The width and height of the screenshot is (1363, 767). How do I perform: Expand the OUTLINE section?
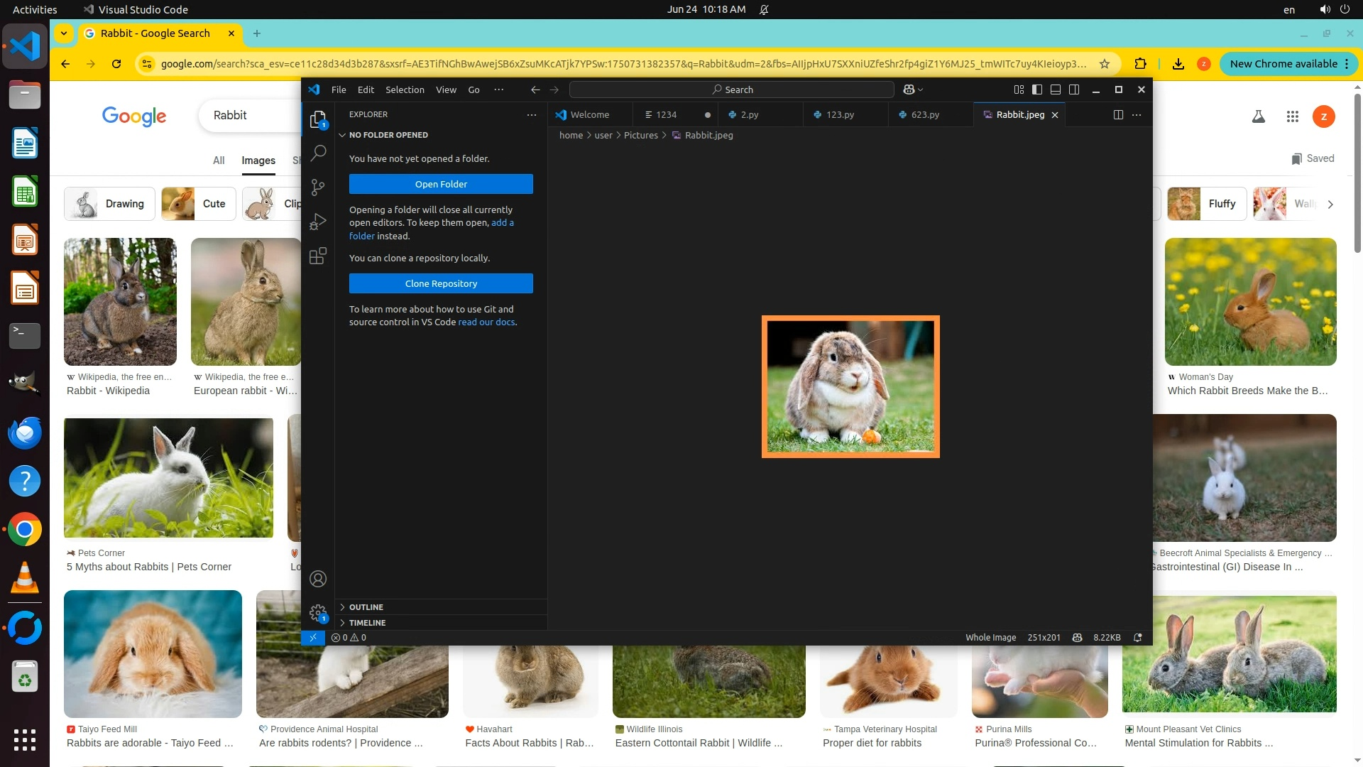(366, 607)
